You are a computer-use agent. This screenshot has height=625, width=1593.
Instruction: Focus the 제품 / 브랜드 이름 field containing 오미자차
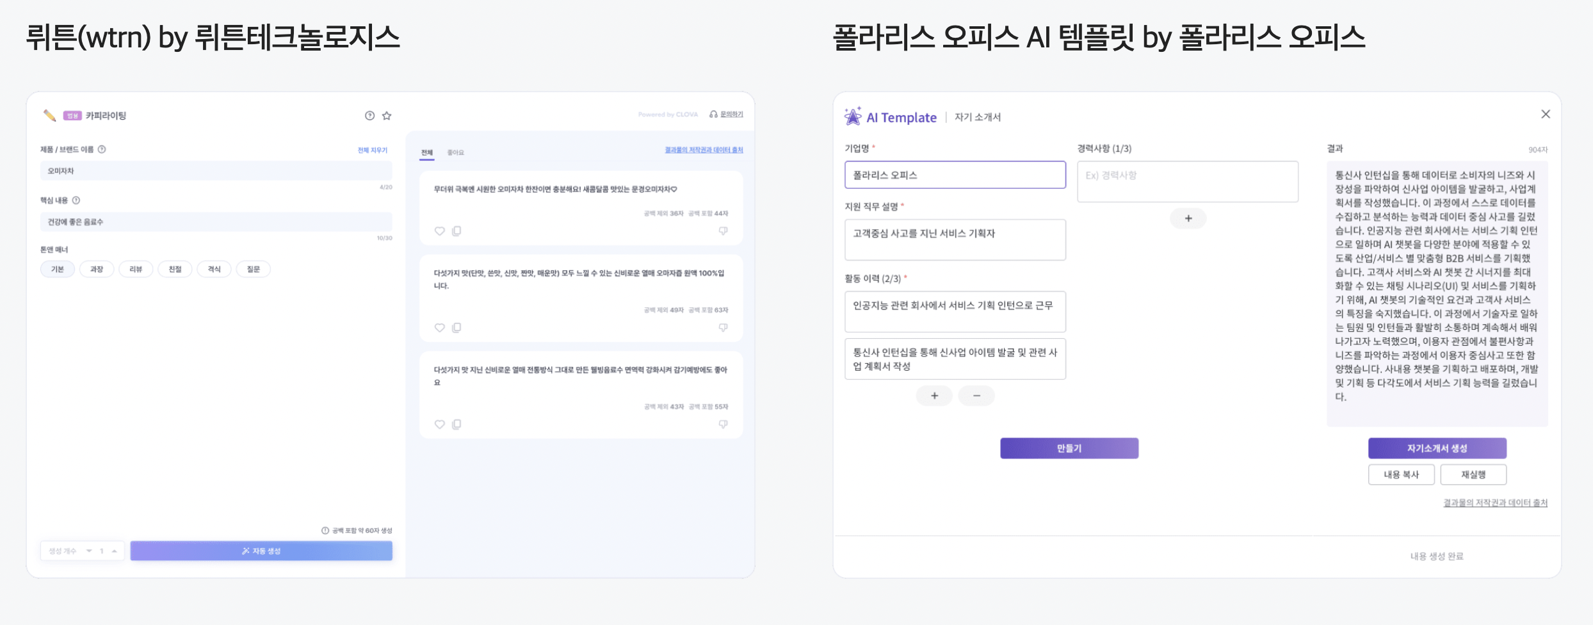pos(216,171)
